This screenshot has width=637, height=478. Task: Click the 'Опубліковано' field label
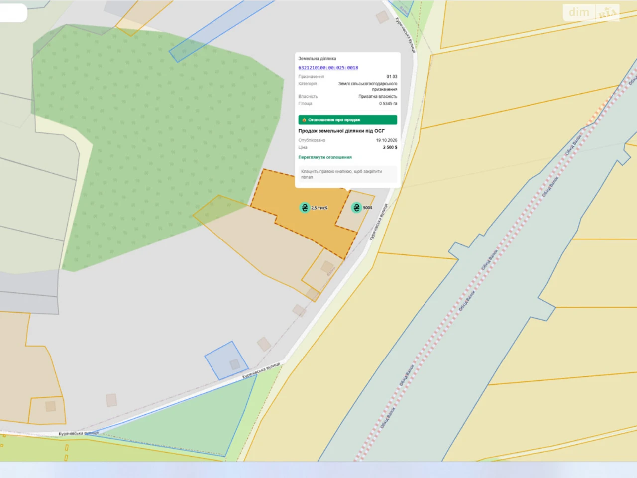tap(312, 140)
